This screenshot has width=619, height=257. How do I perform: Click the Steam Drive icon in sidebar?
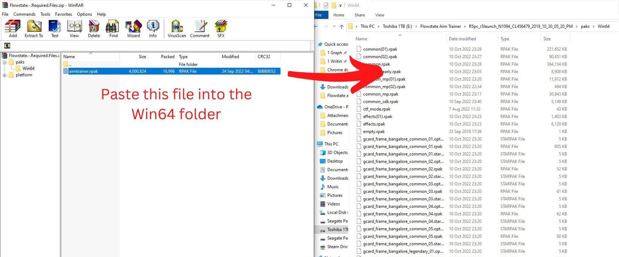click(322, 247)
